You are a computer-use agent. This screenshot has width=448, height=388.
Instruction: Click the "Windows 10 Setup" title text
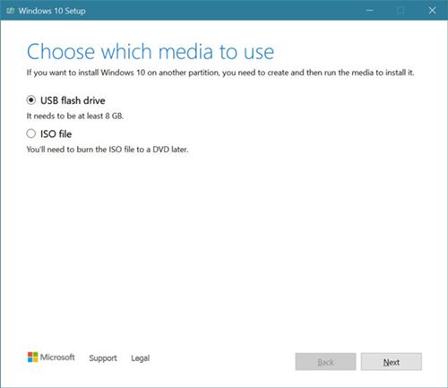click(52, 11)
